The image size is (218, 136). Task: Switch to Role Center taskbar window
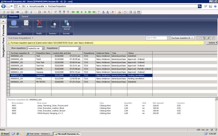pyautogui.click(x=39, y=134)
